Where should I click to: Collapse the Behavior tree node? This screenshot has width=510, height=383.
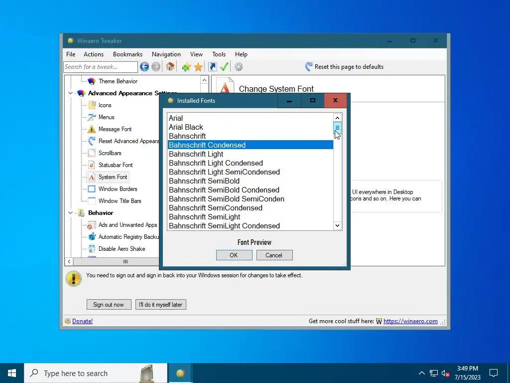(70, 212)
